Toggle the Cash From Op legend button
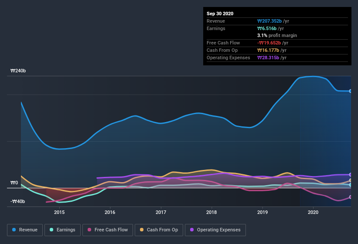This screenshot has height=244, width=358. [159, 230]
